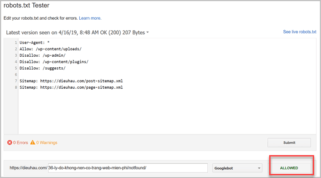
Task: Click line number 6 in the gutter
Action: [x=16, y=75]
